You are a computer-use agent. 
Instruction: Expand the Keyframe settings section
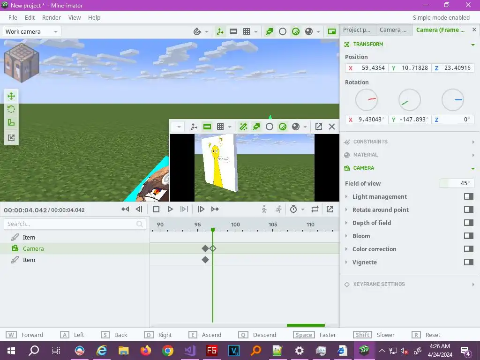(410, 285)
